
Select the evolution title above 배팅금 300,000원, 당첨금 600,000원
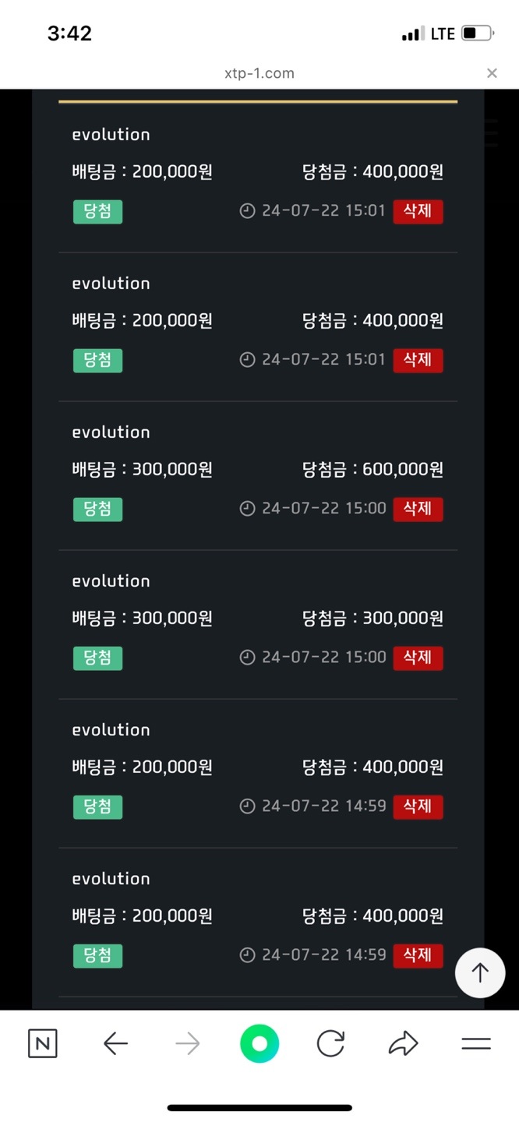111,432
